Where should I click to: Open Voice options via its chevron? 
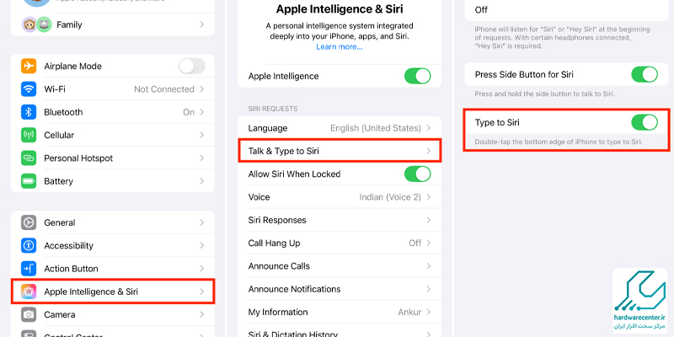click(429, 197)
